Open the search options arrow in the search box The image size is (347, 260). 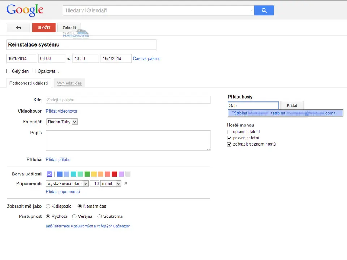(x=252, y=10)
